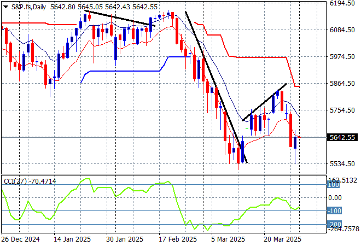
Task: Click the CCI -200 level label
Action: click(x=334, y=224)
